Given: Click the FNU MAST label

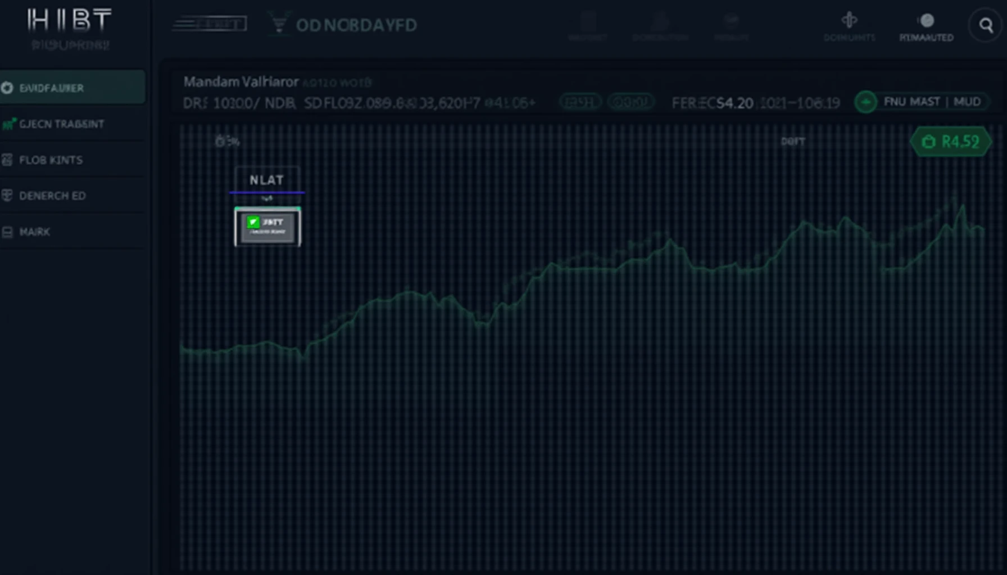Looking at the screenshot, I should click(x=911, y=102).
